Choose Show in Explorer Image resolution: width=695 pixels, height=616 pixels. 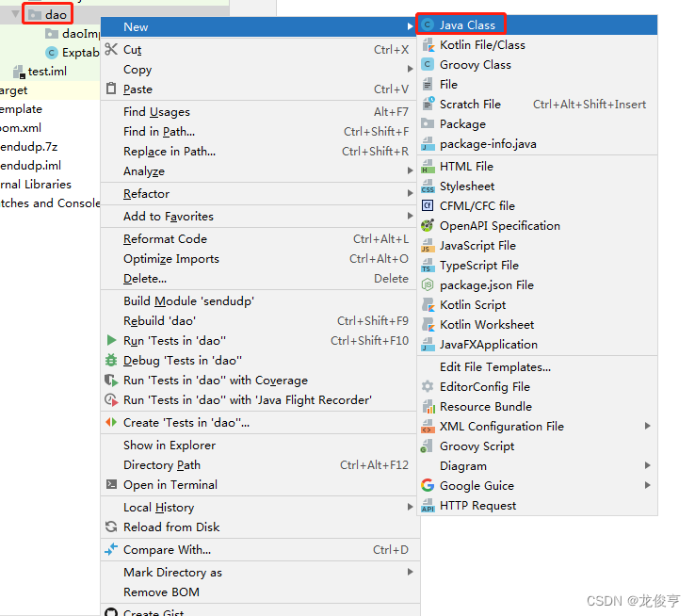point(260,445)
